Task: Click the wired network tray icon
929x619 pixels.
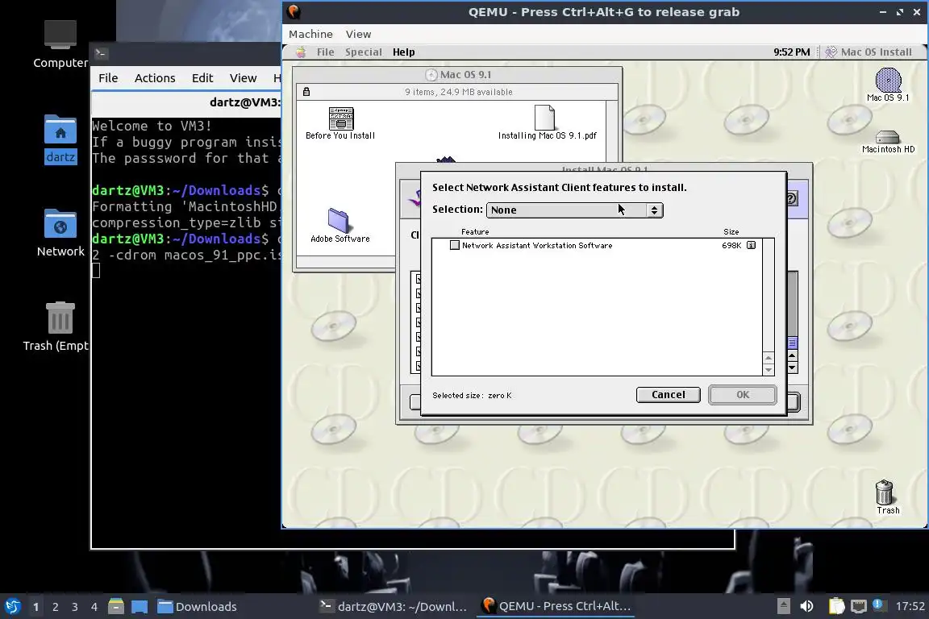Action: pyautogui.click(x=859, y=606)
